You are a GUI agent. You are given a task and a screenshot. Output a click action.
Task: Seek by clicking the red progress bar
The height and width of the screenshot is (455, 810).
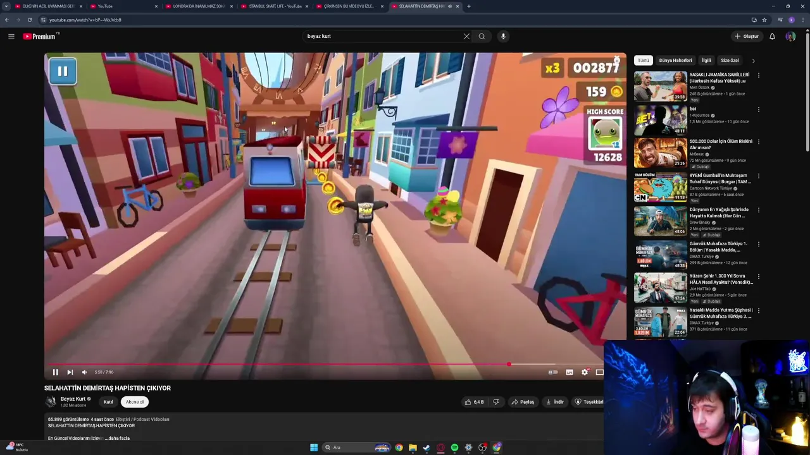278,364
